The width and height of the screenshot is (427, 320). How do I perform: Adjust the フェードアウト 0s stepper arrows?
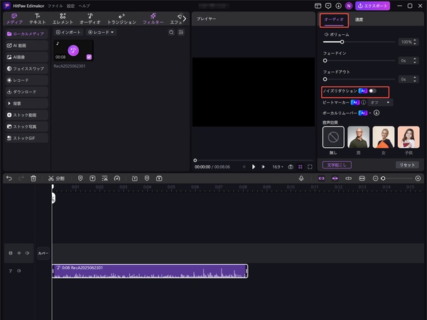pos(415,80)
